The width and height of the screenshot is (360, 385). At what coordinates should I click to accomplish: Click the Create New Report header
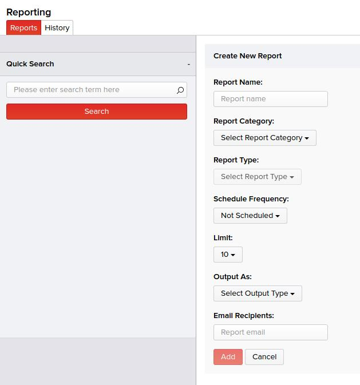pyautogui.click(x=247, y=56)
